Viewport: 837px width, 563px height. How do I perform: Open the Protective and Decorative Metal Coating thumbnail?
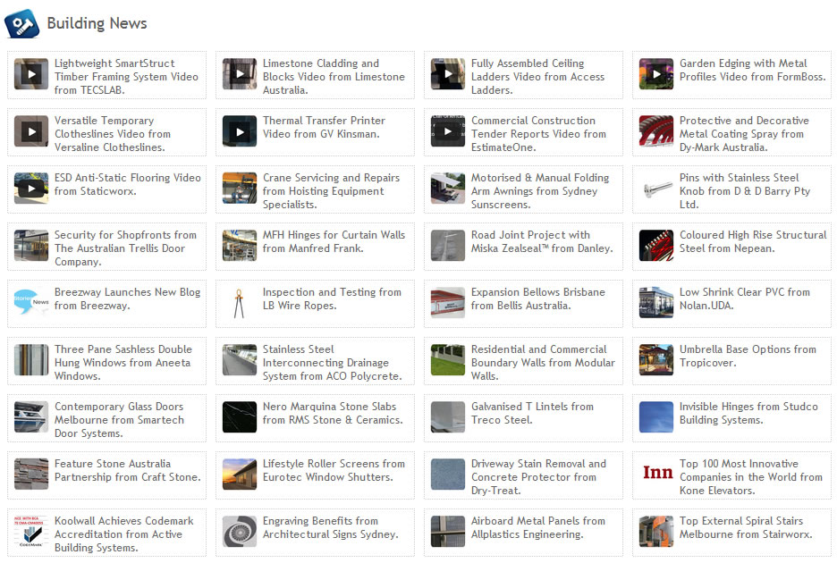656,131
